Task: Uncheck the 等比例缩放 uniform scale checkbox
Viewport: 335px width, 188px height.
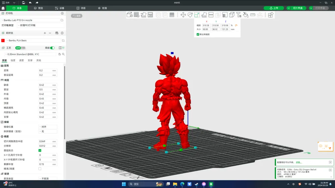Action: [x=198, y=34]
